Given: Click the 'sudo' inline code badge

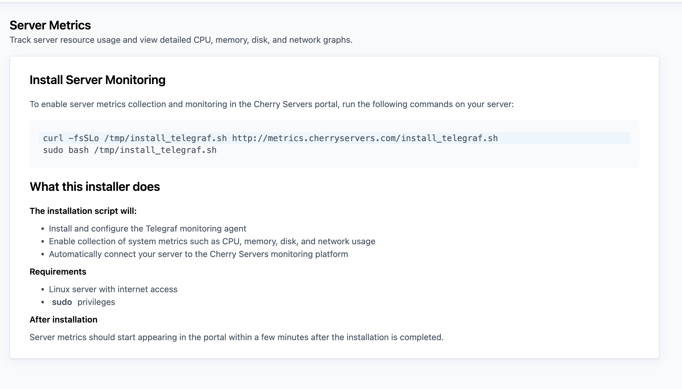Looking at the screenshot, I should [x=62, y=302].
